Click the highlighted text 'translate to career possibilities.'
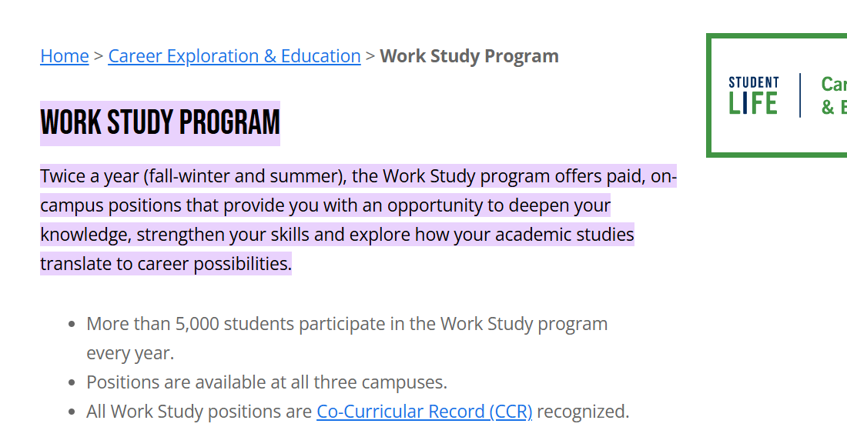This screenshot has height=447, width=847. pyautogui.click(x=166, y=264)
